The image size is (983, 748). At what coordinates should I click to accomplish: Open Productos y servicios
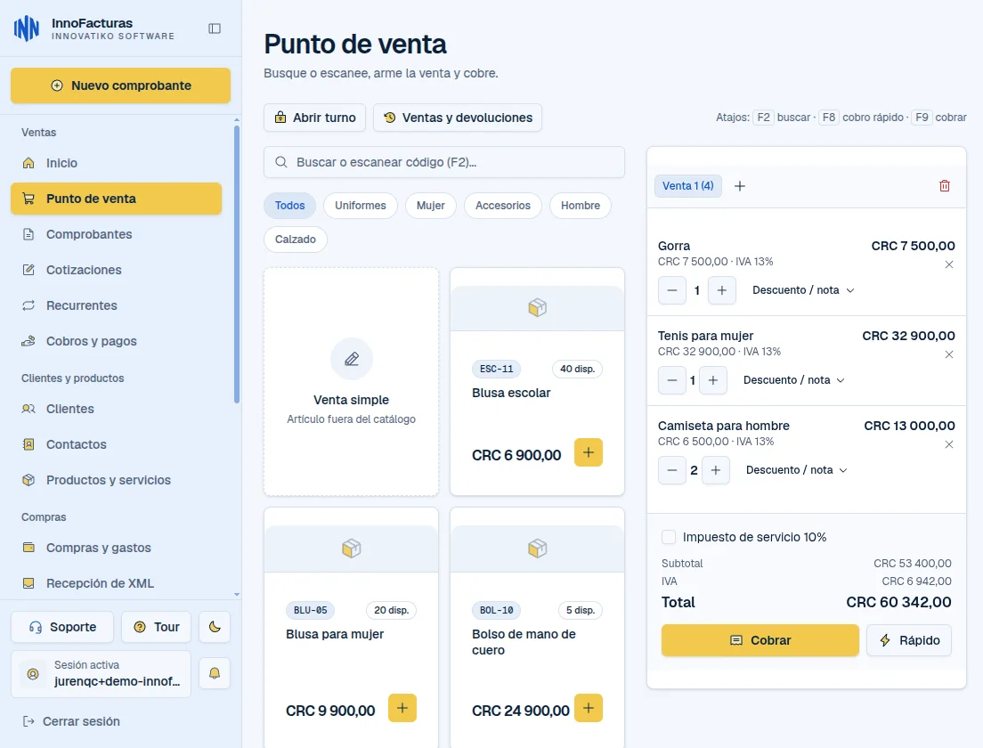(116, 480)
